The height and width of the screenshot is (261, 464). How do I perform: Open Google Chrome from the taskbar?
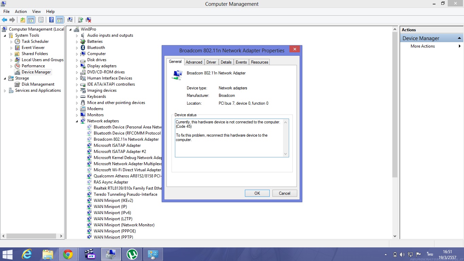(x=68, y=254)
